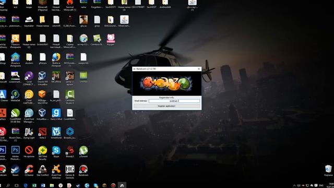Select the Garry's Mod desktop shortcut
The image size is (334, 188).
coord(56,114)
